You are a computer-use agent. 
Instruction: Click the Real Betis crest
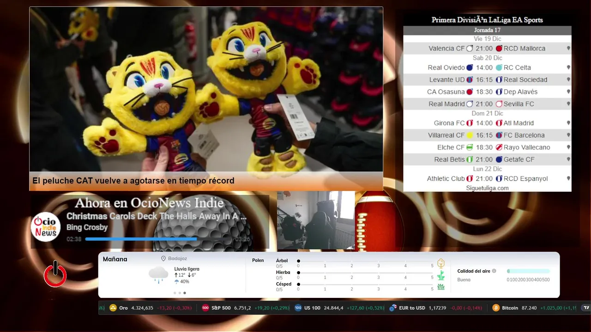point(470,159)
